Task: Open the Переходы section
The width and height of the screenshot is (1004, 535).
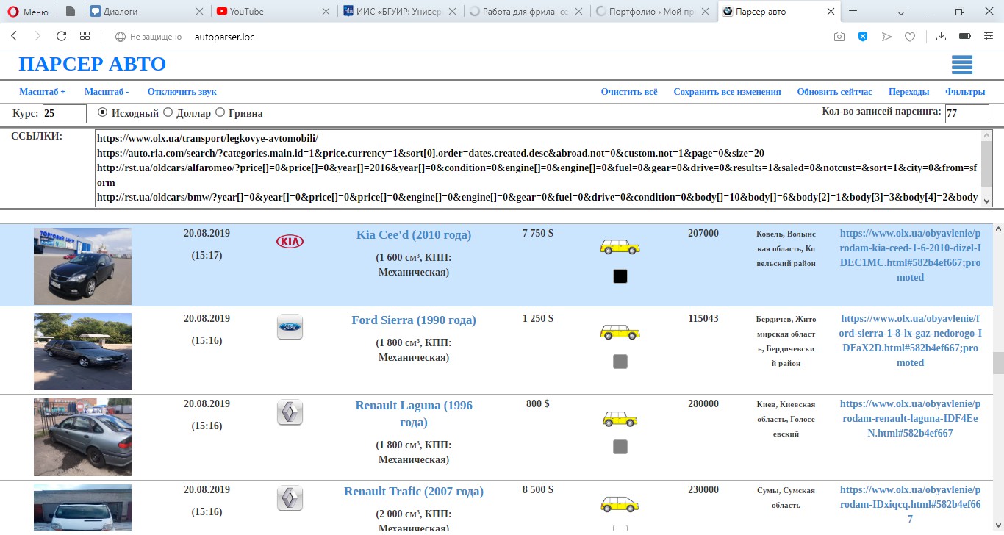Action: click(909, 92)
